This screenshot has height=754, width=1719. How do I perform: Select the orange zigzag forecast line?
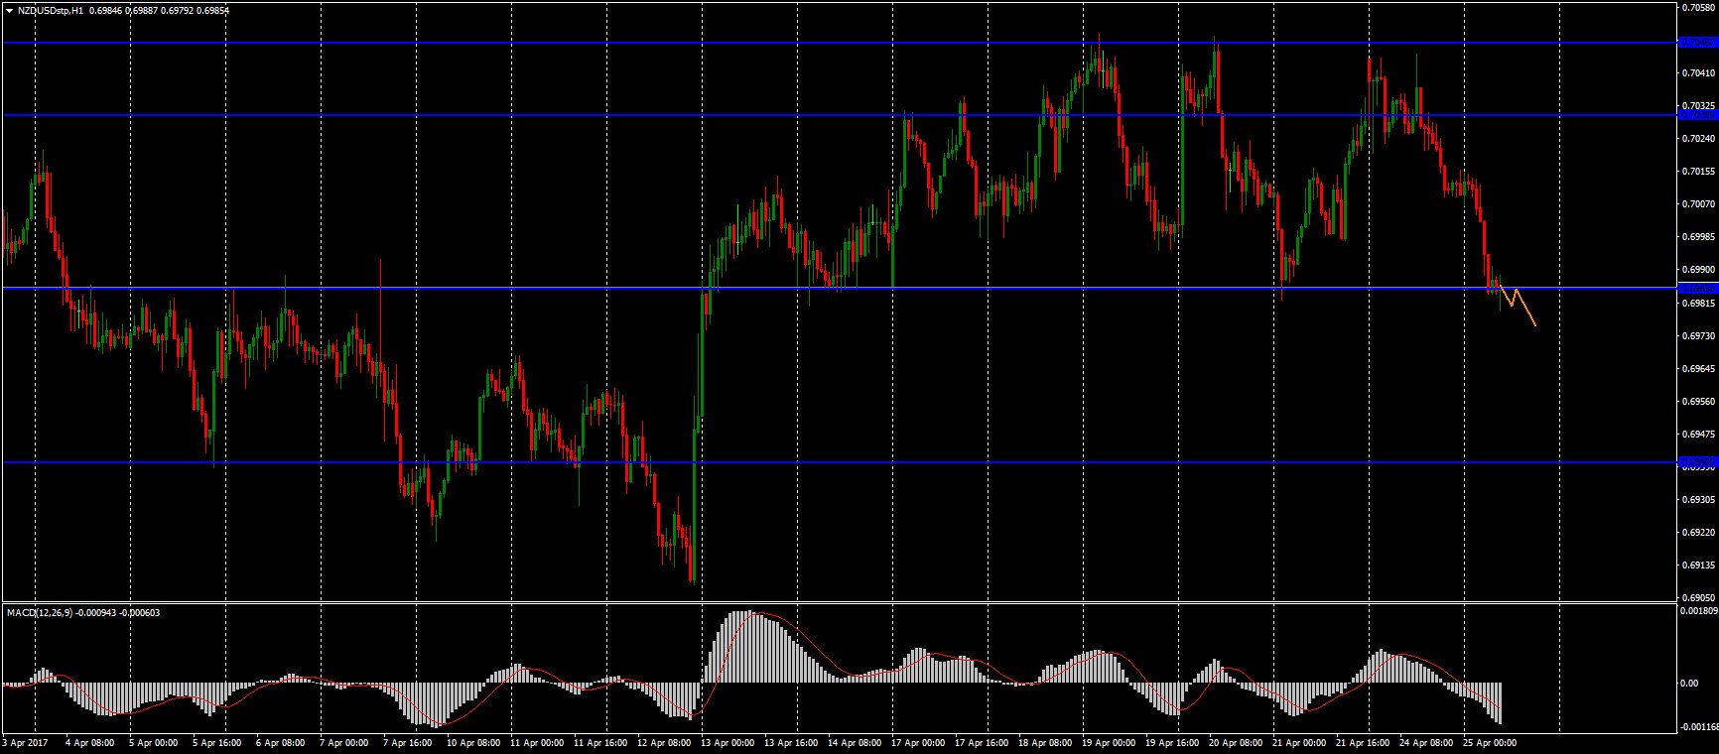pyautogui.click(x=1524, y=307)
